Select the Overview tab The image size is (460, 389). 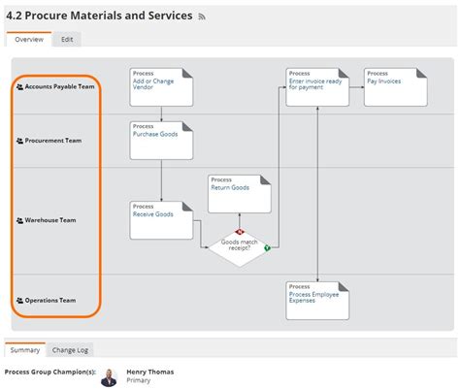[x=29, y=40]
